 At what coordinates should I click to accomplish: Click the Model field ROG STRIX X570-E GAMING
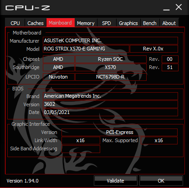pos(86,49)
